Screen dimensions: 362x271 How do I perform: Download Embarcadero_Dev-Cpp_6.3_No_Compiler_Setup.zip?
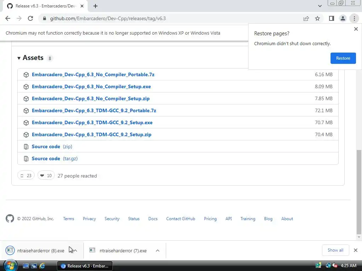pos(91,99)
